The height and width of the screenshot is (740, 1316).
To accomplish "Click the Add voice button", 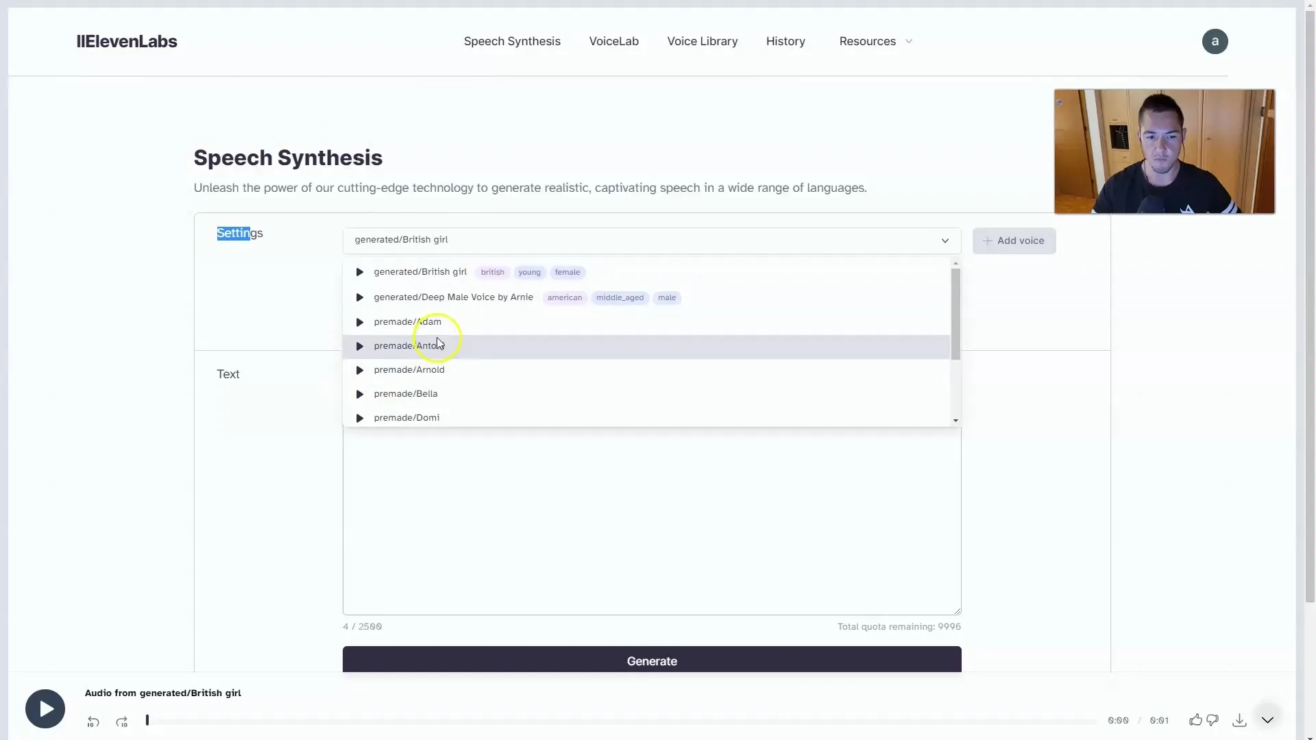I will 1013,241.
